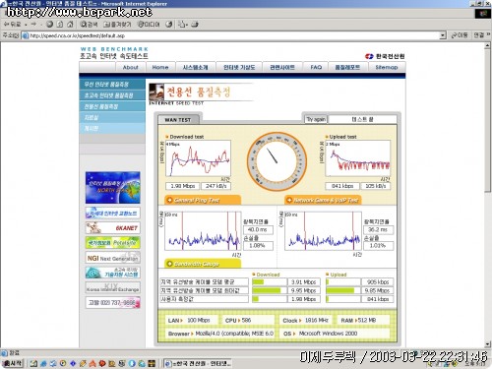Click the test status field beside Try again

tap(362, 119)
